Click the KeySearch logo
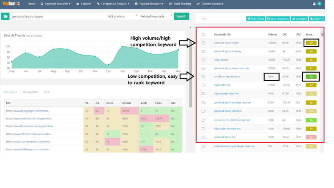334x188 pixels. click(11, 4)
